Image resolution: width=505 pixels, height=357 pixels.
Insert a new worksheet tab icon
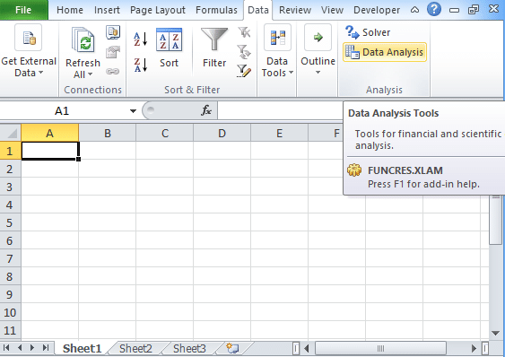pyautogui.click(x=232, y=348)
